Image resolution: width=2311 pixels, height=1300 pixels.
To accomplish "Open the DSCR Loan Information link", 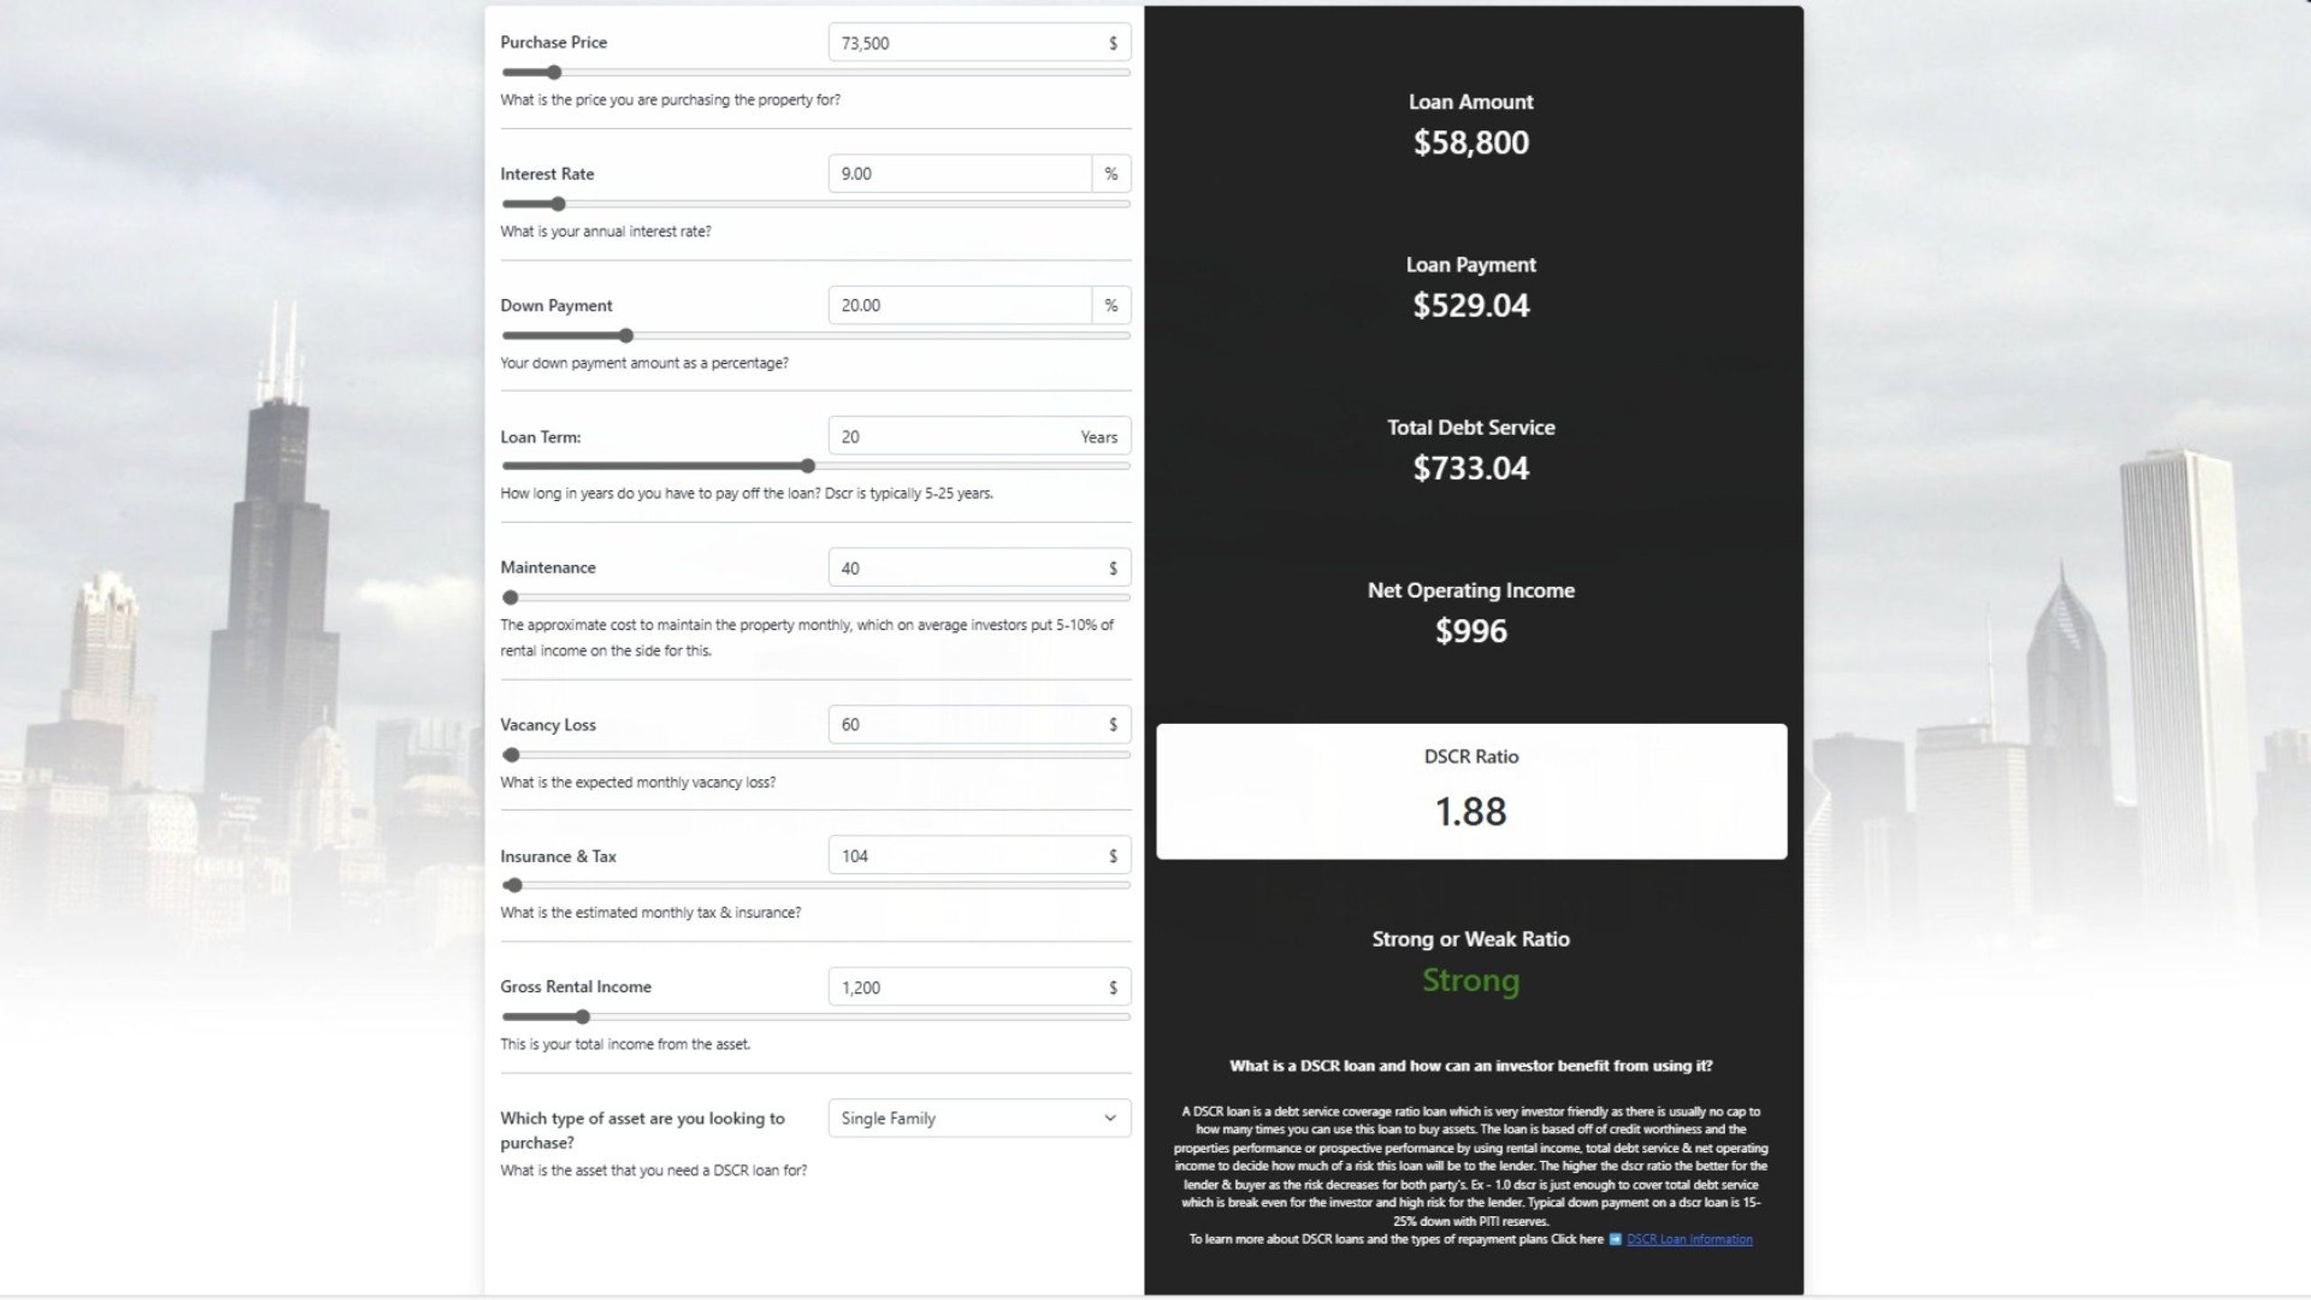I will (1689, 1240).
